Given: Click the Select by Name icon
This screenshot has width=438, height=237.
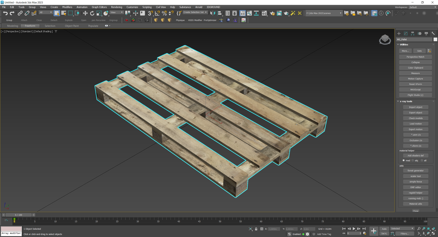Looking at the screenshot, I should tap(64, 13).
